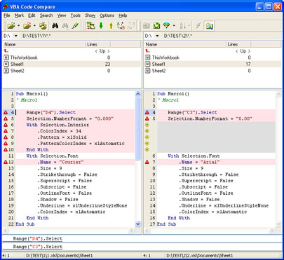284x260 pixels.
Task: Open dropdown arrow beside the filter icon
Action: click(174, 26)
